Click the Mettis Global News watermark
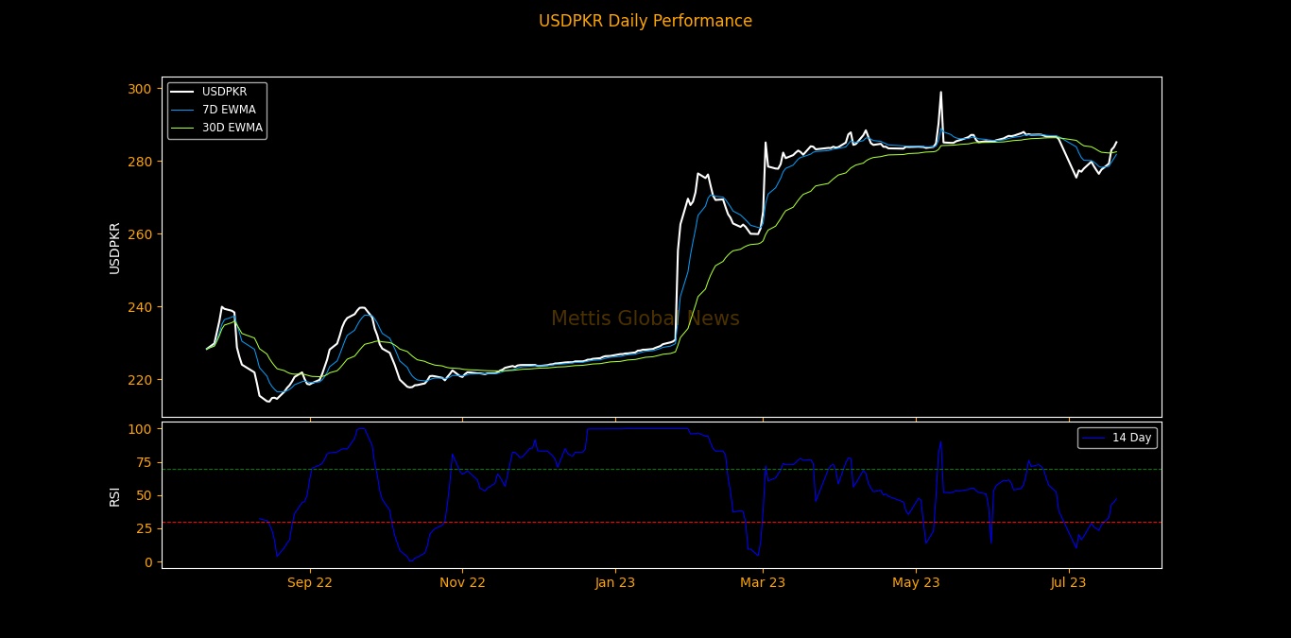Viewport: 1291px width, 638px height. tap(645, 319)
